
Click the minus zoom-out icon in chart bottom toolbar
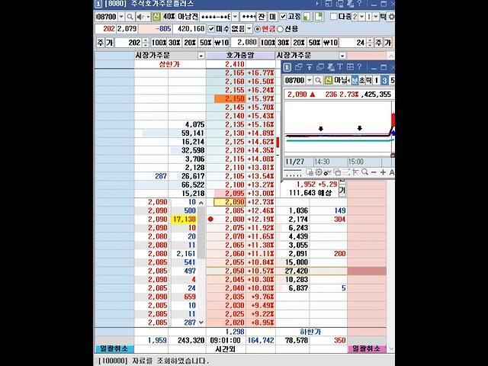coord(374,172)
